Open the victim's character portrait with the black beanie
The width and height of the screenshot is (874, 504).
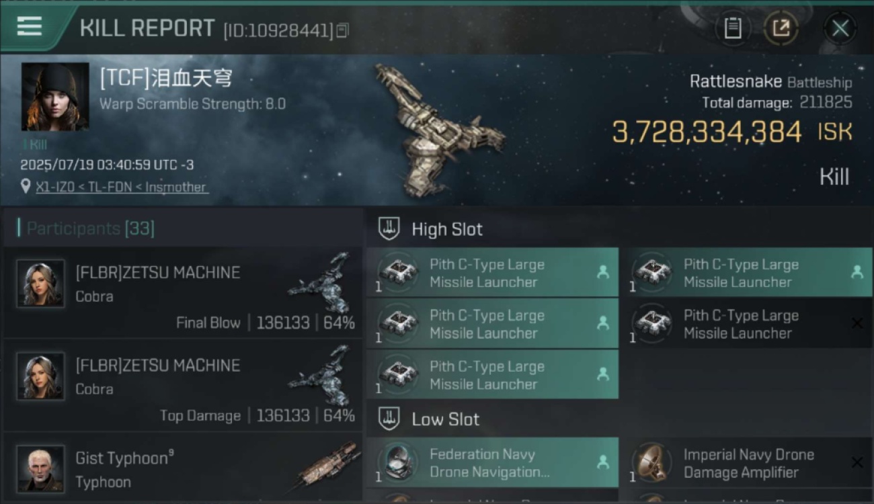coord(55,97)
